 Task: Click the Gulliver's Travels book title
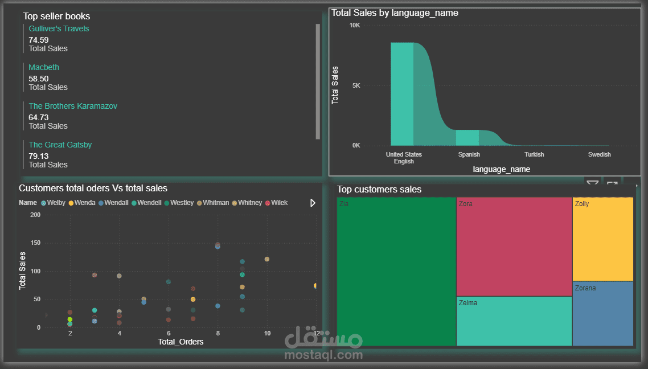[59, 28]
